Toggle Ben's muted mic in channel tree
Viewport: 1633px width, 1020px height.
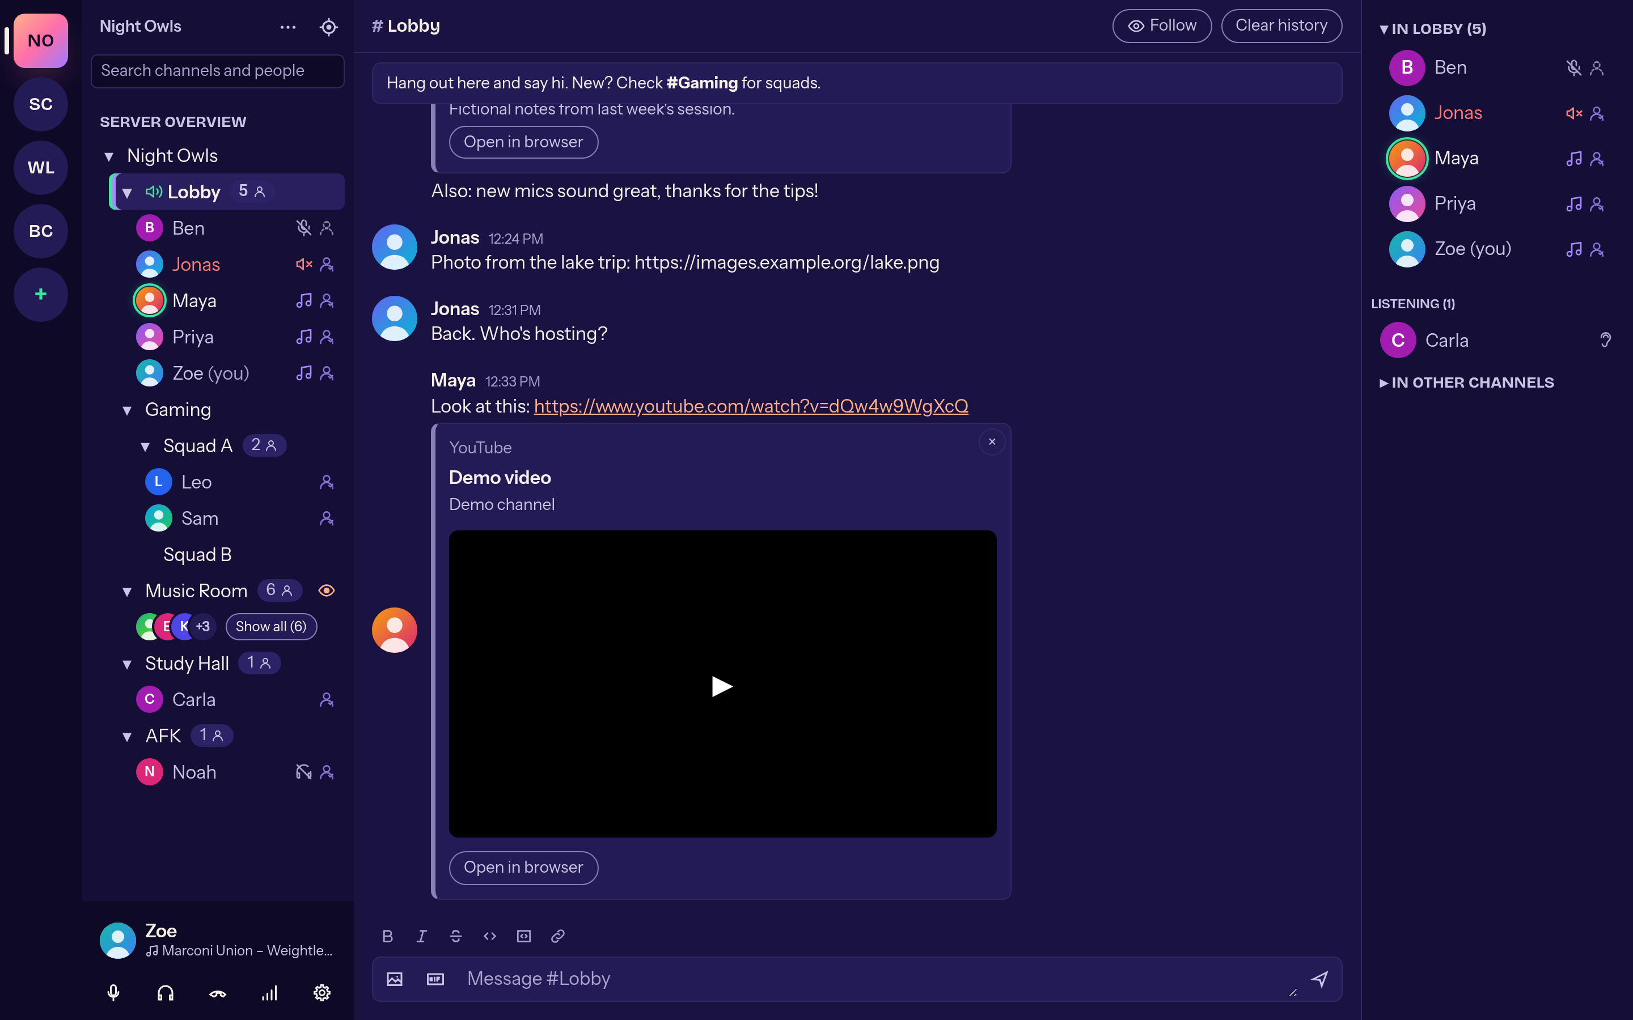pyautogui.click(x=304, y=228)
